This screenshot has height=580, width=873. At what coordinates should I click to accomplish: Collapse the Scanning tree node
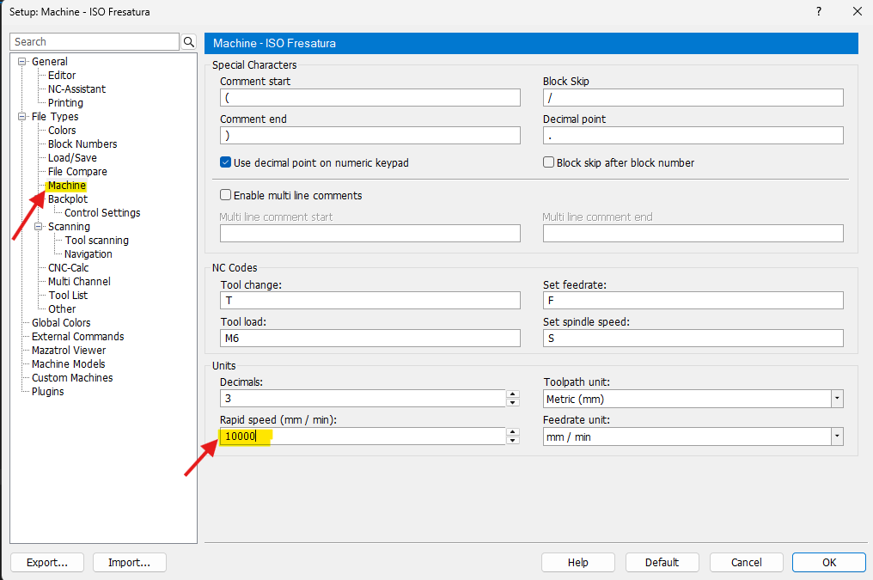click(39, 227)
